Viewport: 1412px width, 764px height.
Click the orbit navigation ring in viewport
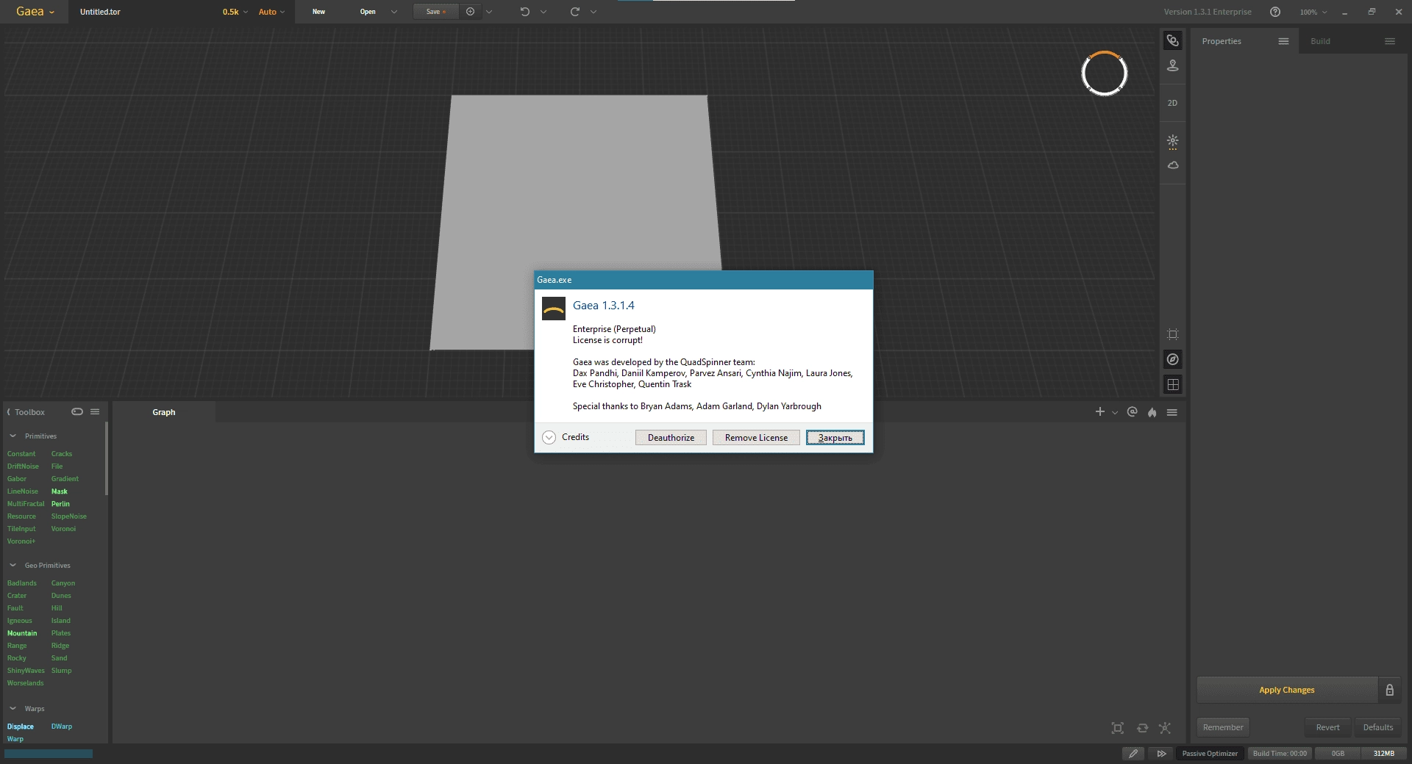point(1104,73)
